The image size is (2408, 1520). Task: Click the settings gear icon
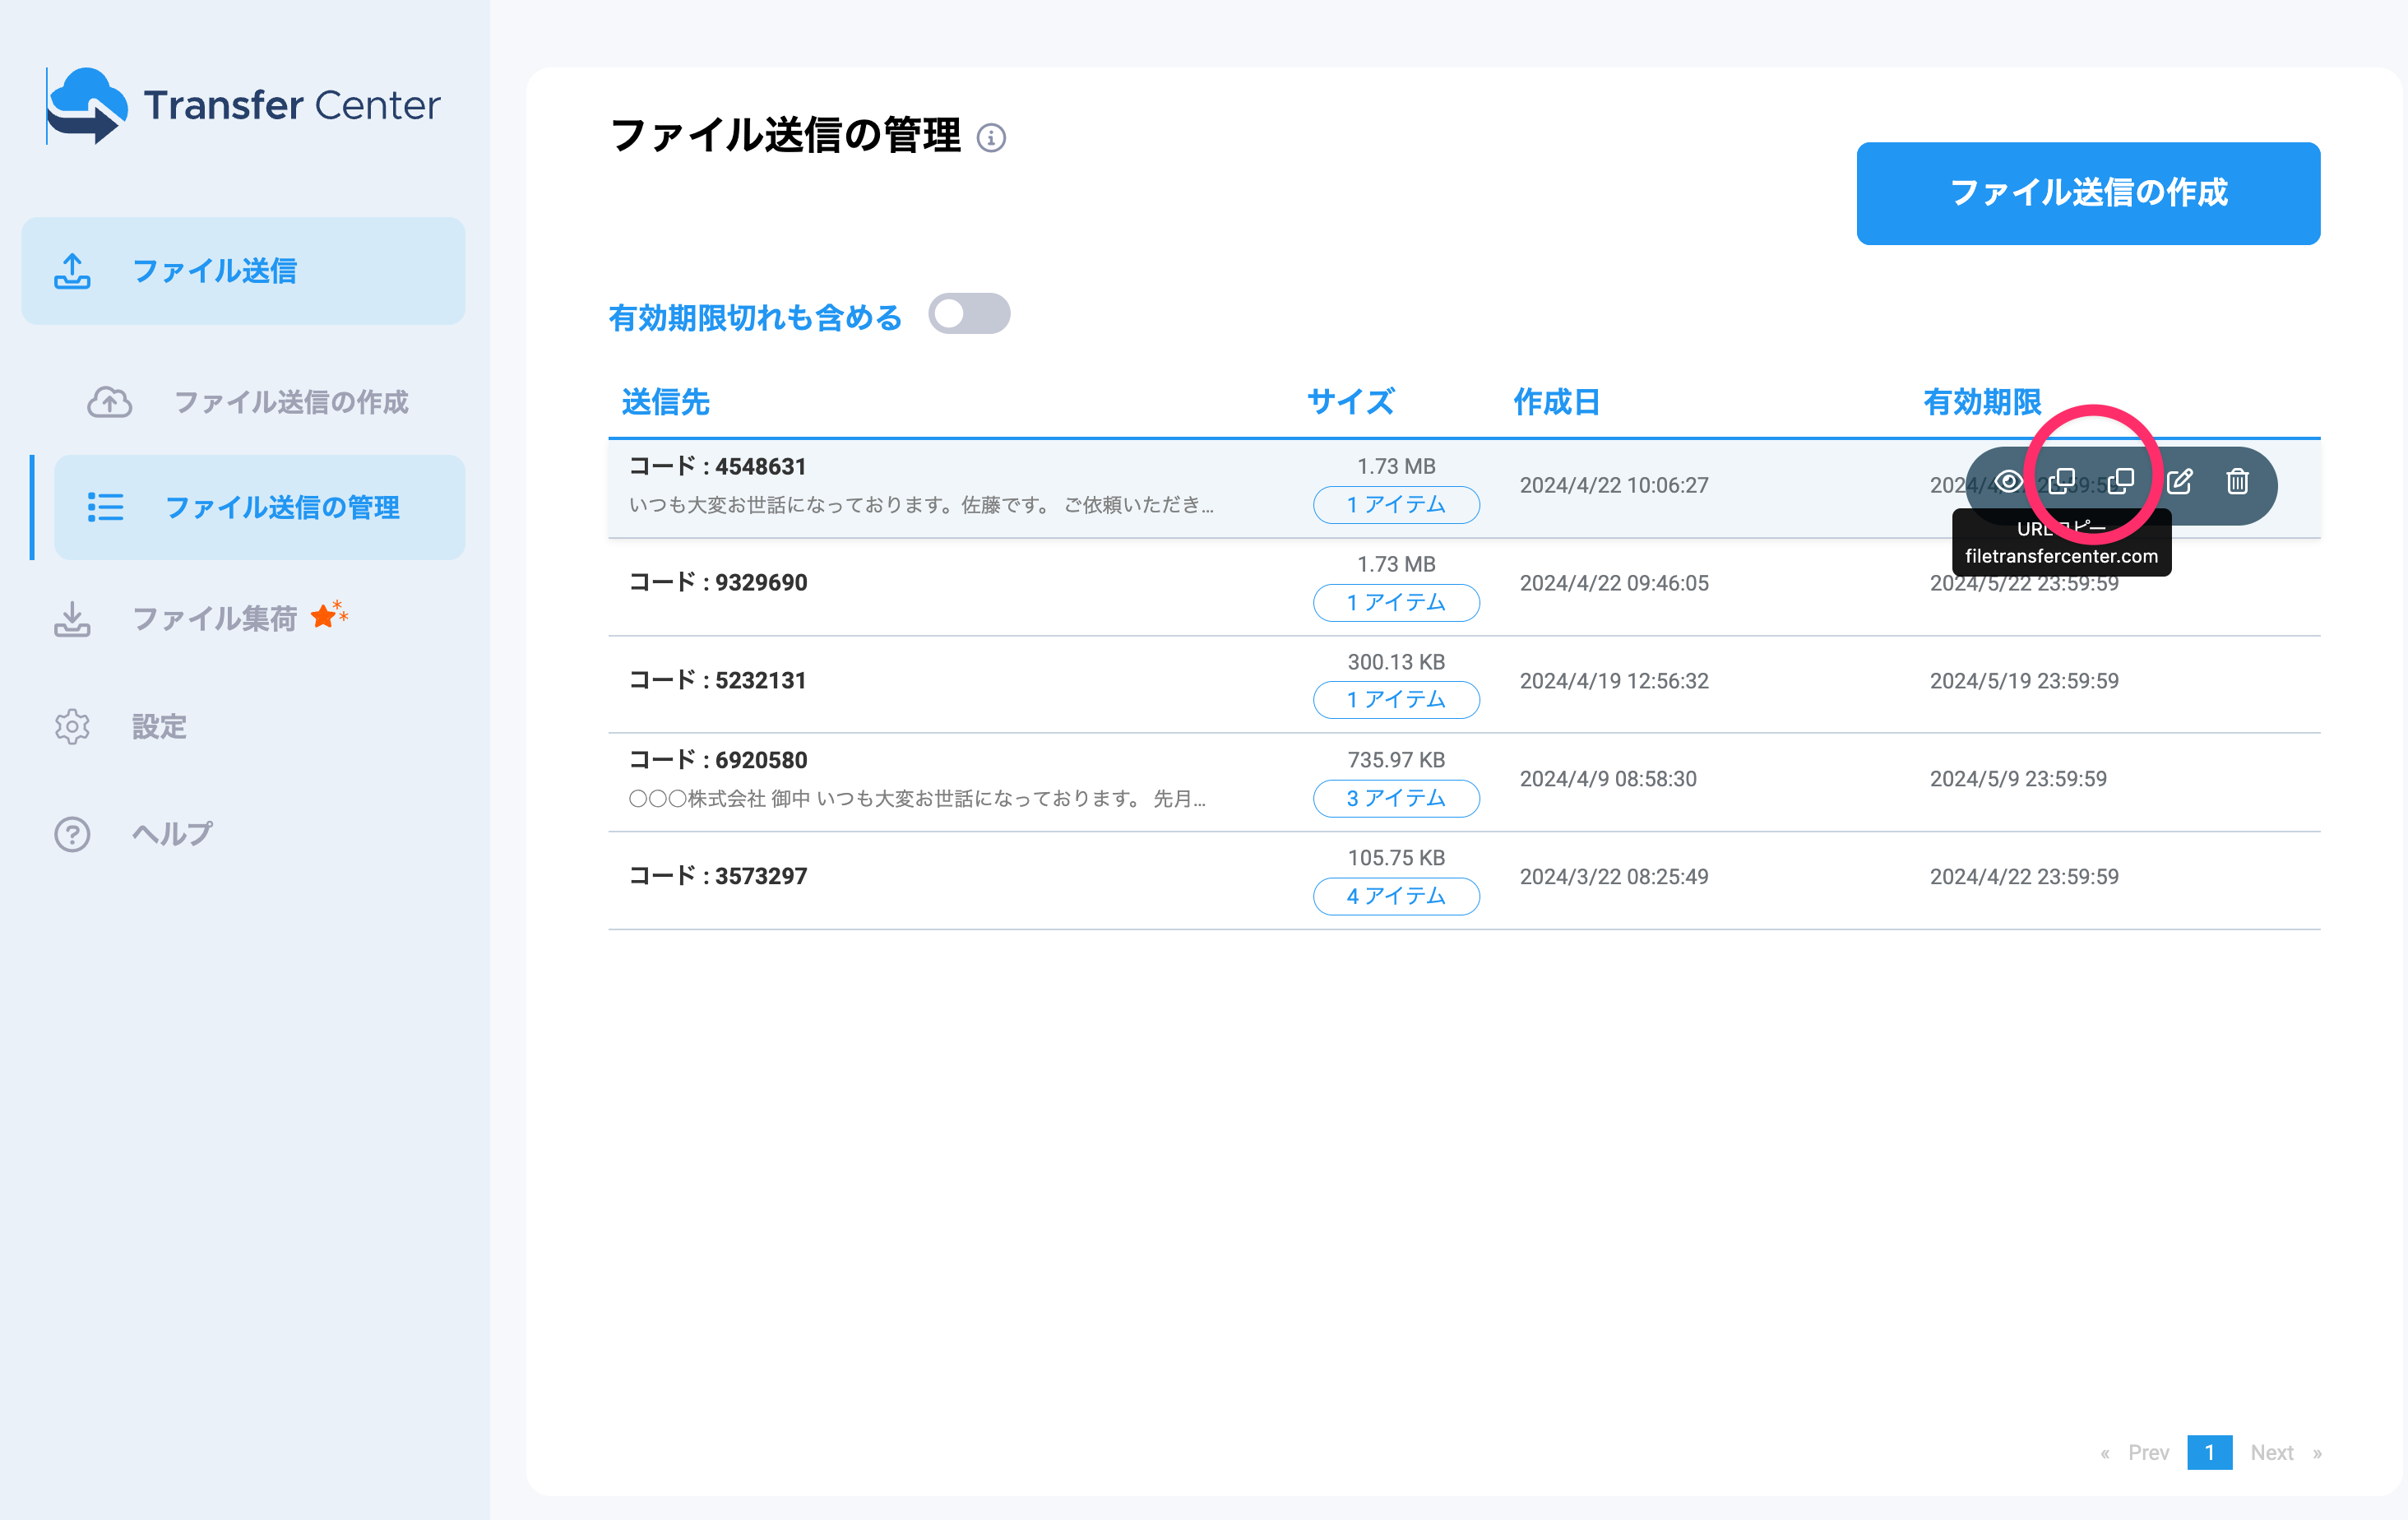tap(71, 727)
